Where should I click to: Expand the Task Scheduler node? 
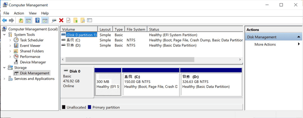[x=10, y=40]
